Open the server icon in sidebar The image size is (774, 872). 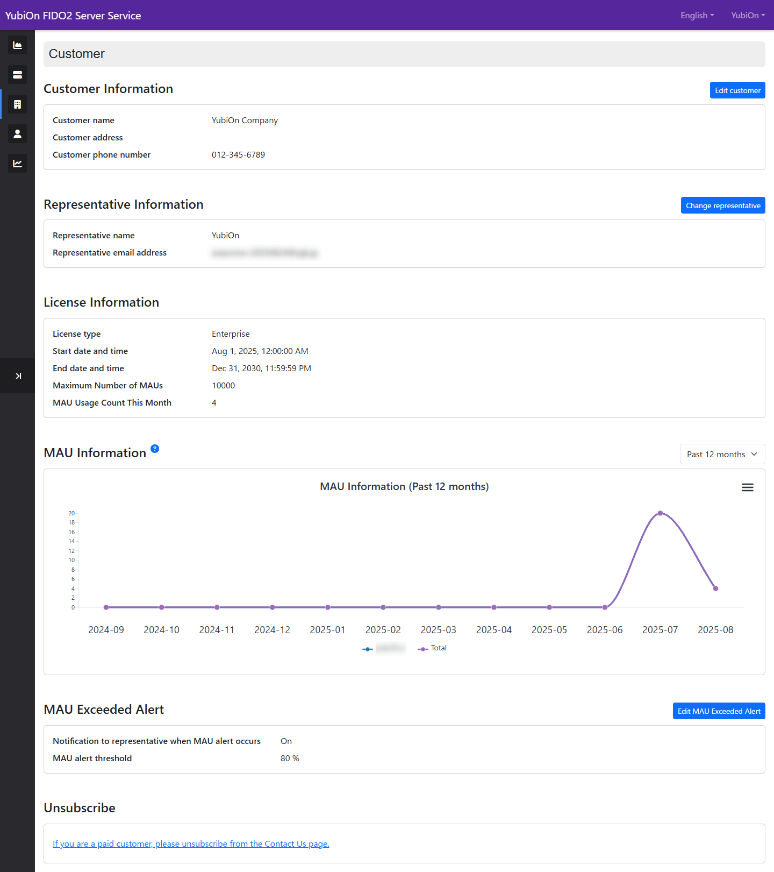point(17,75)
